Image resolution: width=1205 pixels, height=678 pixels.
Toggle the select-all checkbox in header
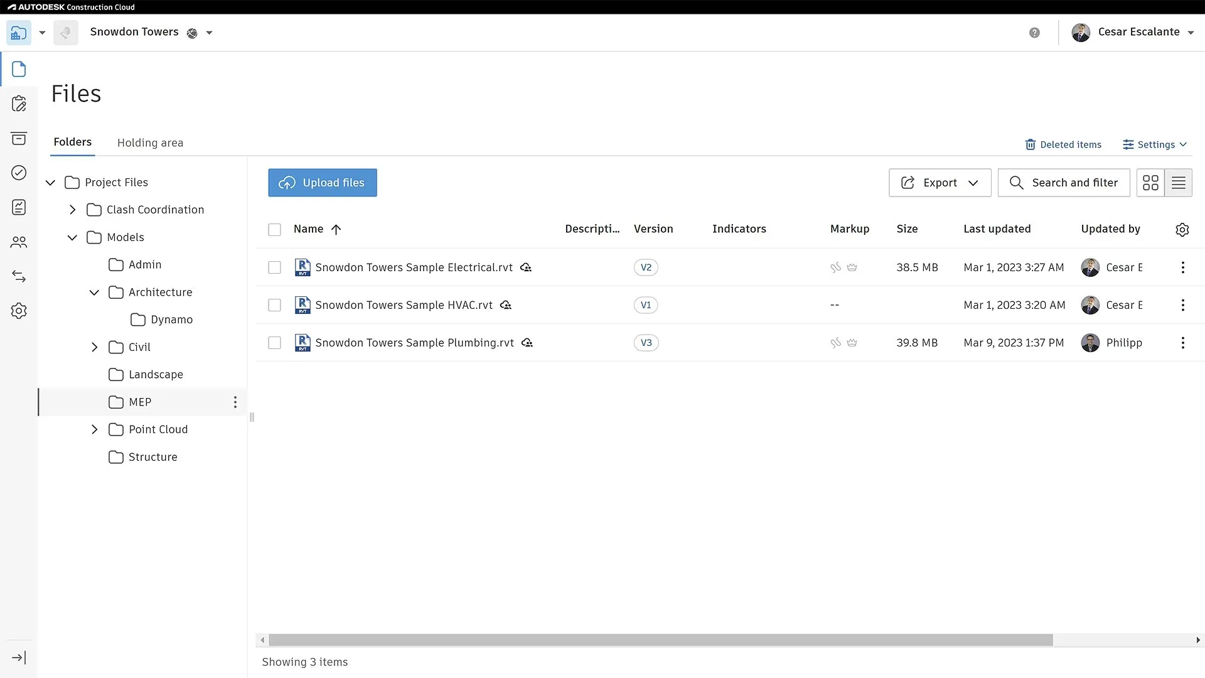274,230
